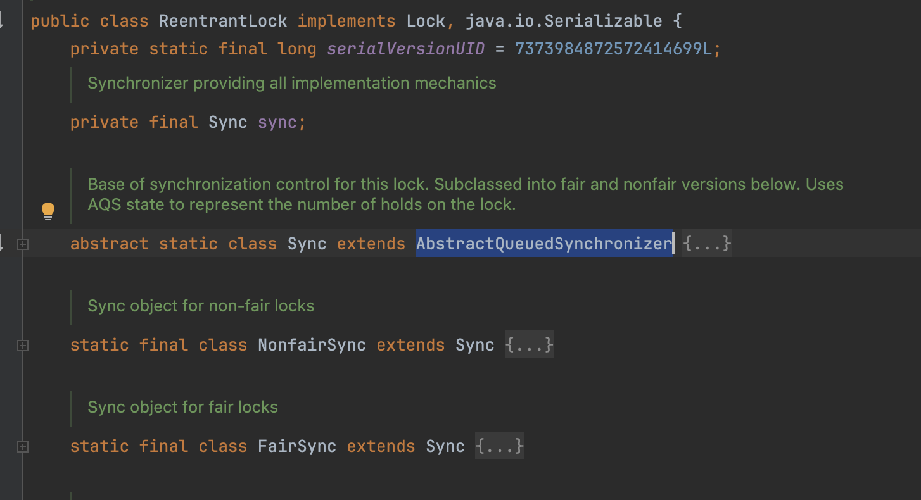Click the yellow lightbulb quick-fix icon
The width and height of the screenshot is (921, 500).
coord(48,211)
